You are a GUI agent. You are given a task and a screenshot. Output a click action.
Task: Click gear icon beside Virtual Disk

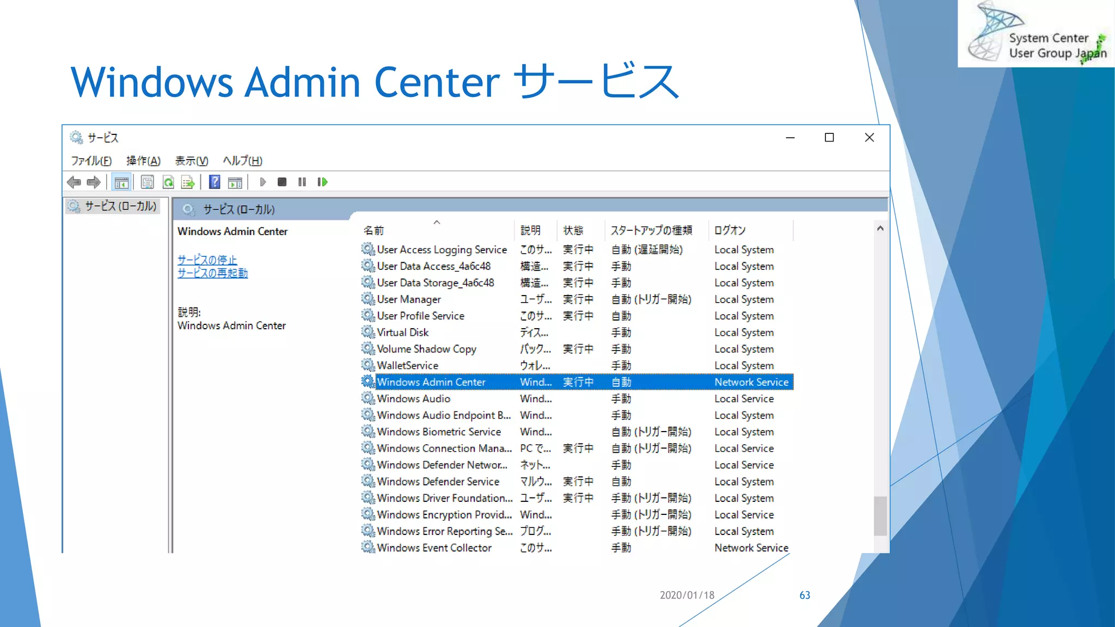(x=368, y=331)
